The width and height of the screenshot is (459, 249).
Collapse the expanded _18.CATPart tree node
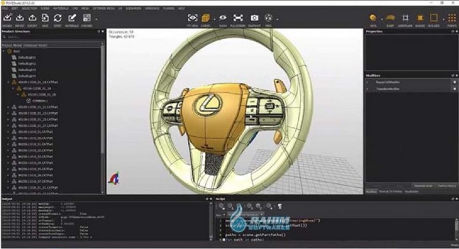(x=8, y=83)
